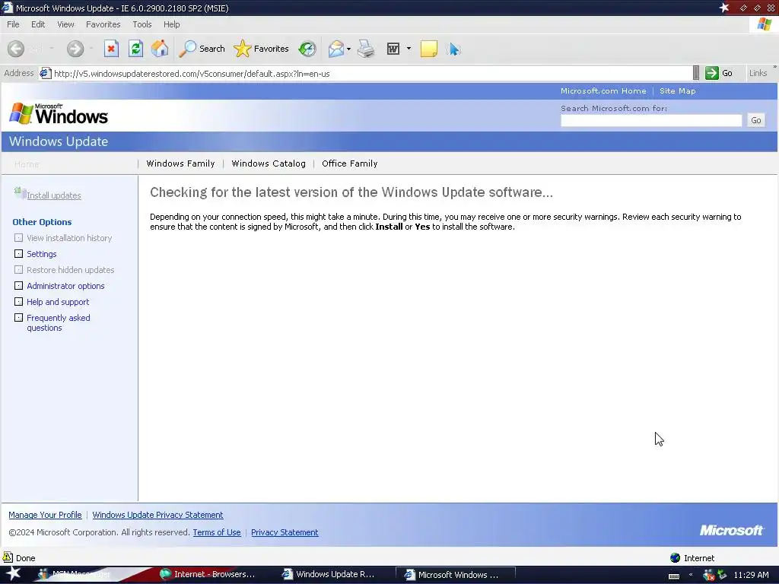Image resolution: width=779 pixels, height=584 pixels.
Task: Go back with the Back arrow button
Action: pyautogui.click(x=16, y=49)
